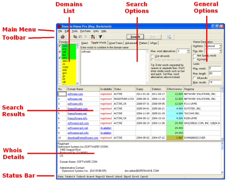
Task: Toggle the .org domain checkbox
Action: click(60, 49)
